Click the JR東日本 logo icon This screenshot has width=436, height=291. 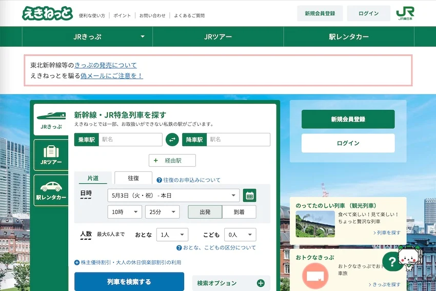[405, 13]
